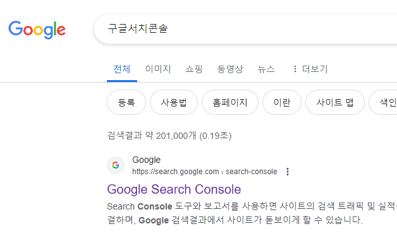Select the 전체 tab

click(x=122, y=69)
